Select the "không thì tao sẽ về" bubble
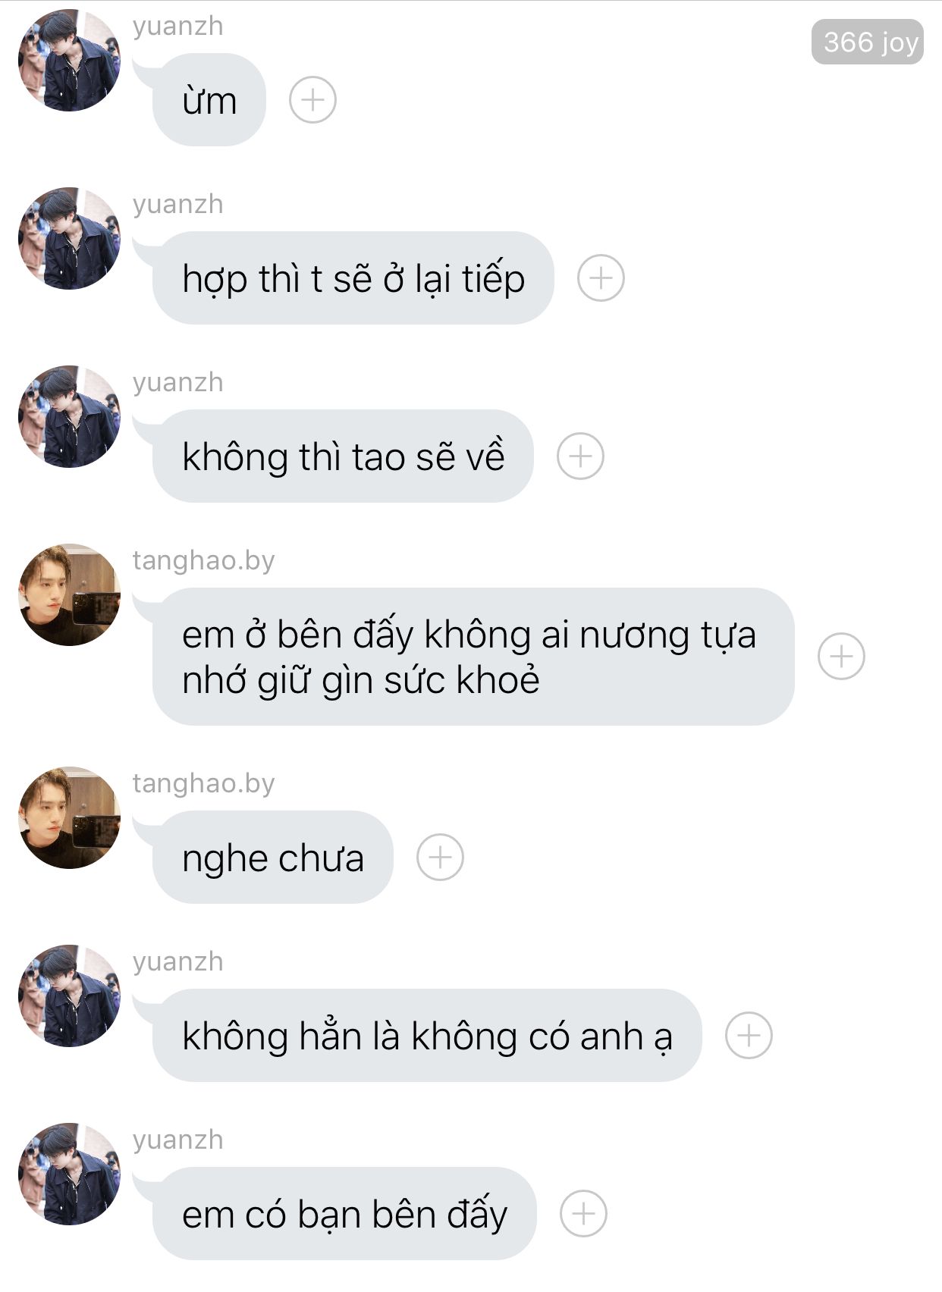Viewport: 942px width, 1292px height. tap(343, 456)
